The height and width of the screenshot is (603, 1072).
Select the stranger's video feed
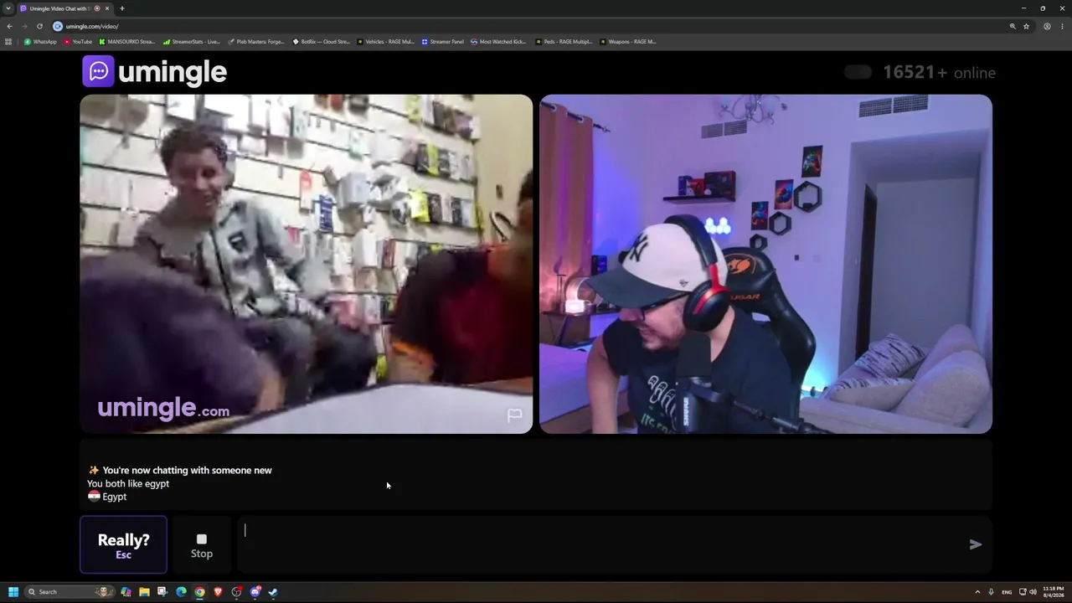[307, 264]
